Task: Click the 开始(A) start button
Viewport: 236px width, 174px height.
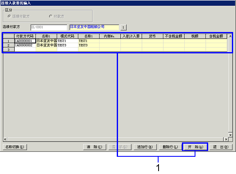Action: [x=195, y=147]
